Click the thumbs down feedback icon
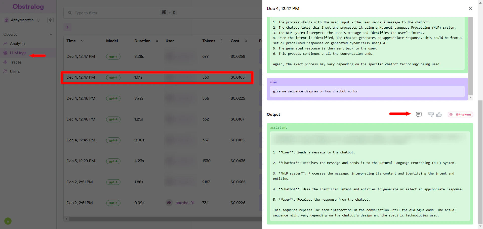The image size is (483, 229). click(x=431, y=114)
